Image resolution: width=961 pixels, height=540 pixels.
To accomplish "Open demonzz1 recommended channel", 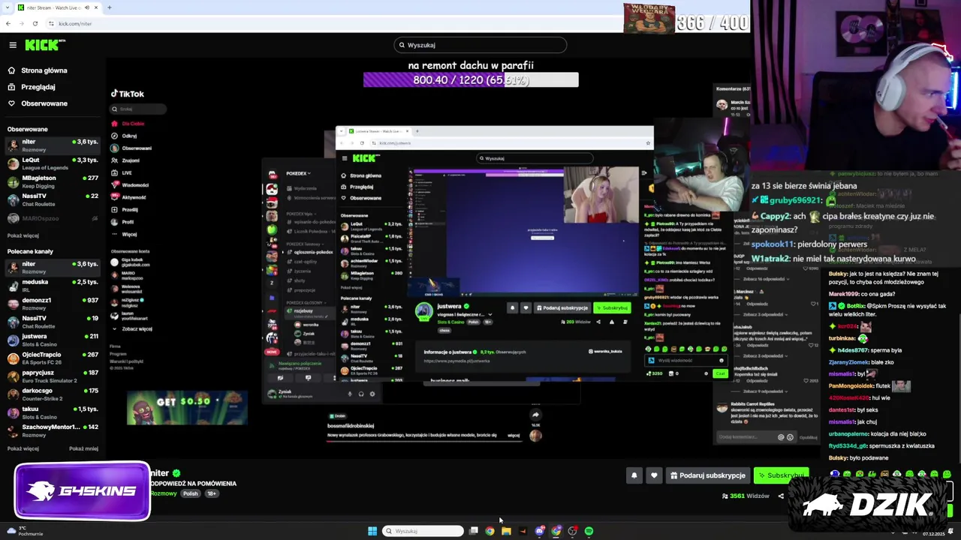I will 53,303.
